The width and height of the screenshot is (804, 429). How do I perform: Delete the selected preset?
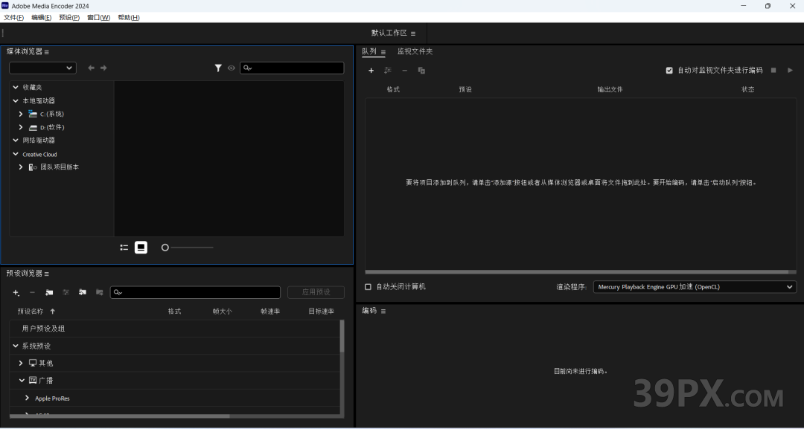click(32, 292)
